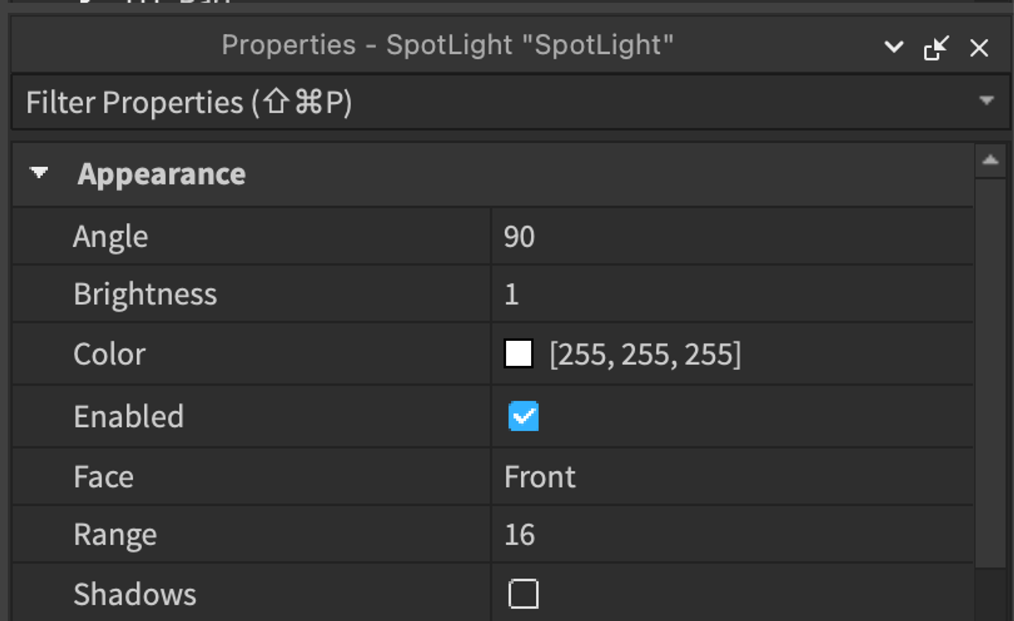
Task: Edit the Brightness value 1
Action: click(x=732, y=294)
